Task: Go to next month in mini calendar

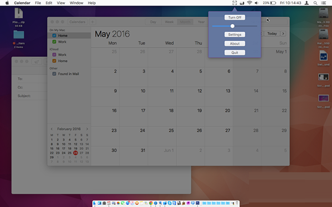Action: click(87, 129)
